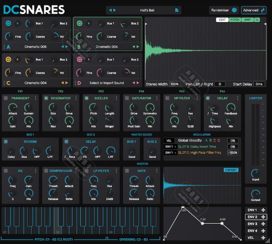Click the EXPORT button
Screen dimensions: 272x244
pyautogui.click(x=231, y=170)
